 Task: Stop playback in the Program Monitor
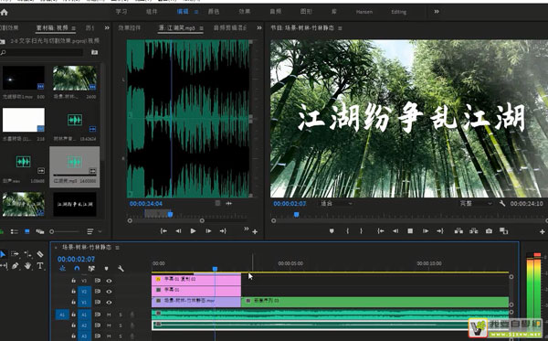point(410,230)
